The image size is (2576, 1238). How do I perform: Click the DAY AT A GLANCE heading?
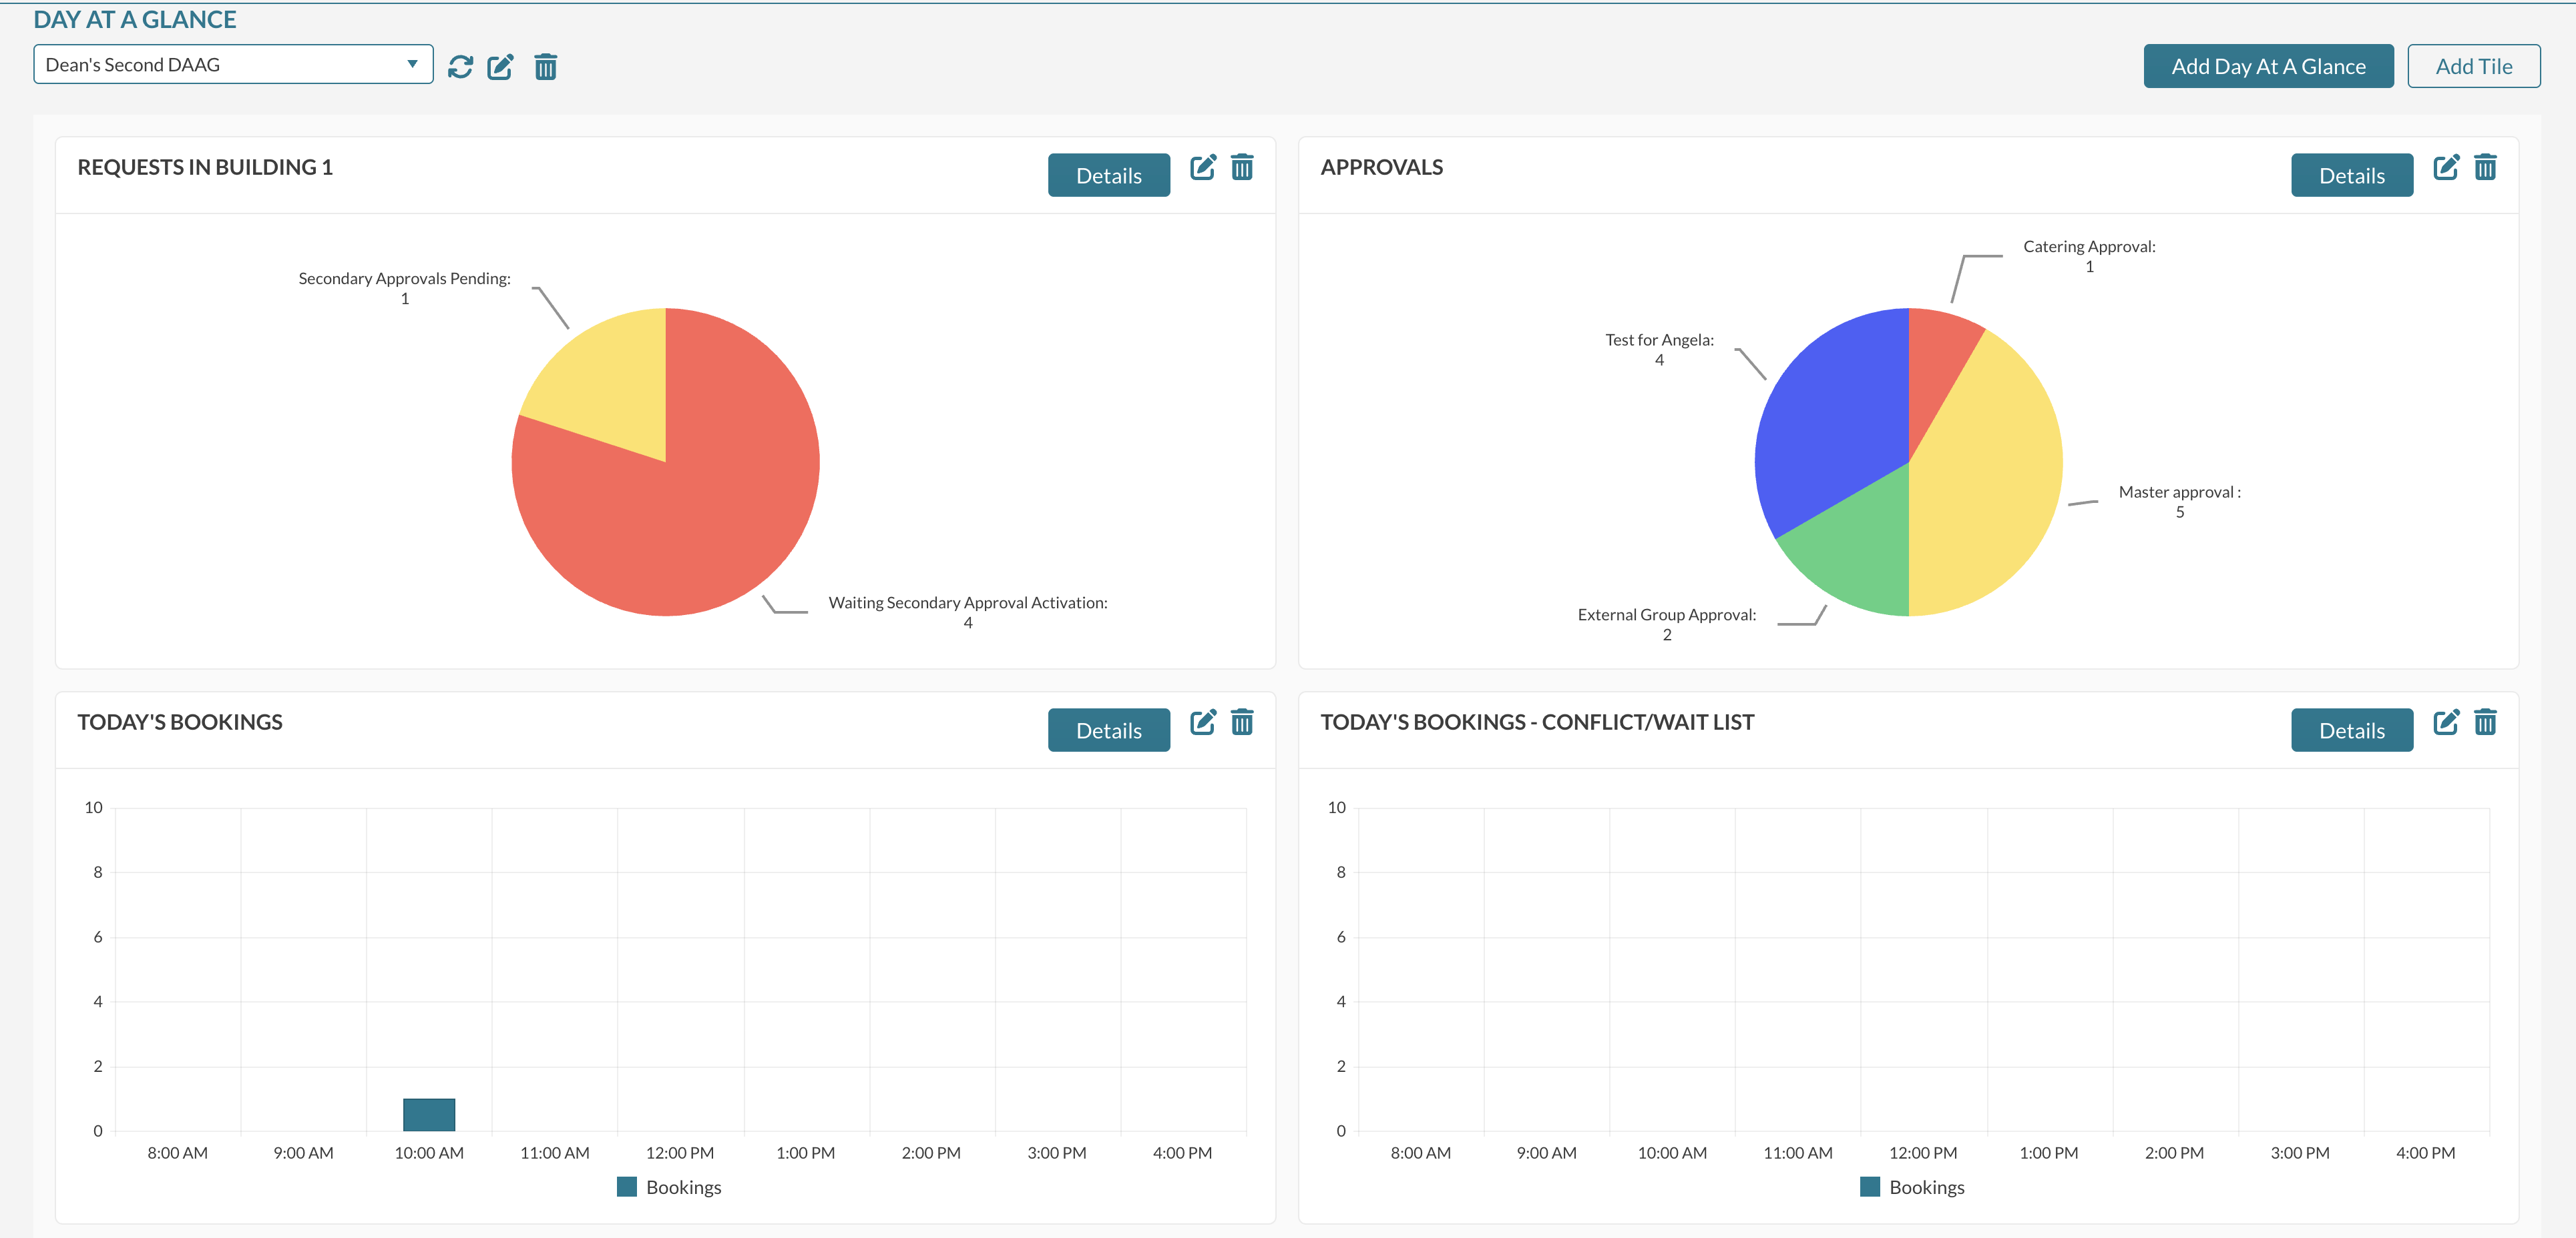135,19
